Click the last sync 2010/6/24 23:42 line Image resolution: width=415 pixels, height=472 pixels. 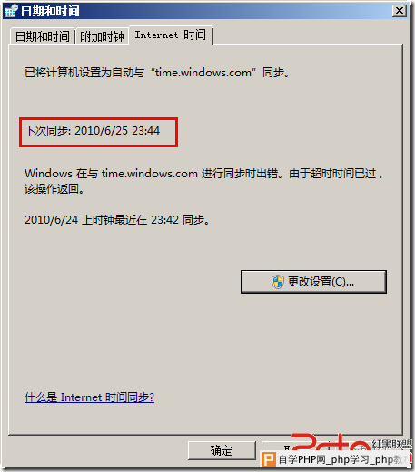pos(117,220)
